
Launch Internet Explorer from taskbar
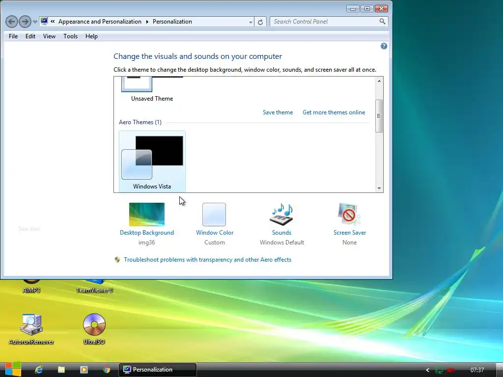pyautogui.click(x=39, y=370)
